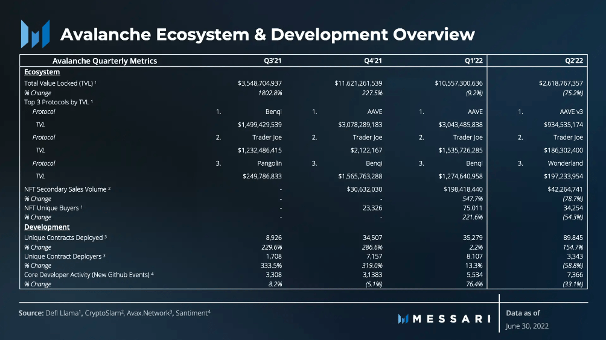The width and height of the screenshot is (606, 340).
Task: Select the Q4'21 column header
Action: (x=373, y=61)
